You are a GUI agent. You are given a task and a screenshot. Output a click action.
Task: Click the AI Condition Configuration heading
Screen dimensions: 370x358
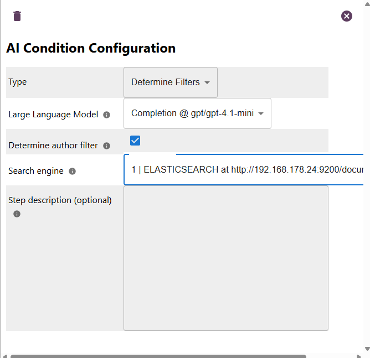tap(91, 48)
